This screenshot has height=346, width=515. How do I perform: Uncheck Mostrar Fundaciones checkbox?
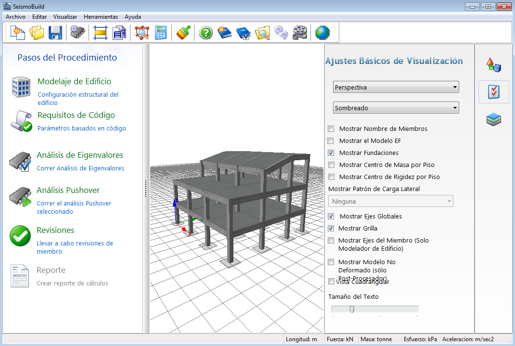pyautogui.click(x=331, y=153)
